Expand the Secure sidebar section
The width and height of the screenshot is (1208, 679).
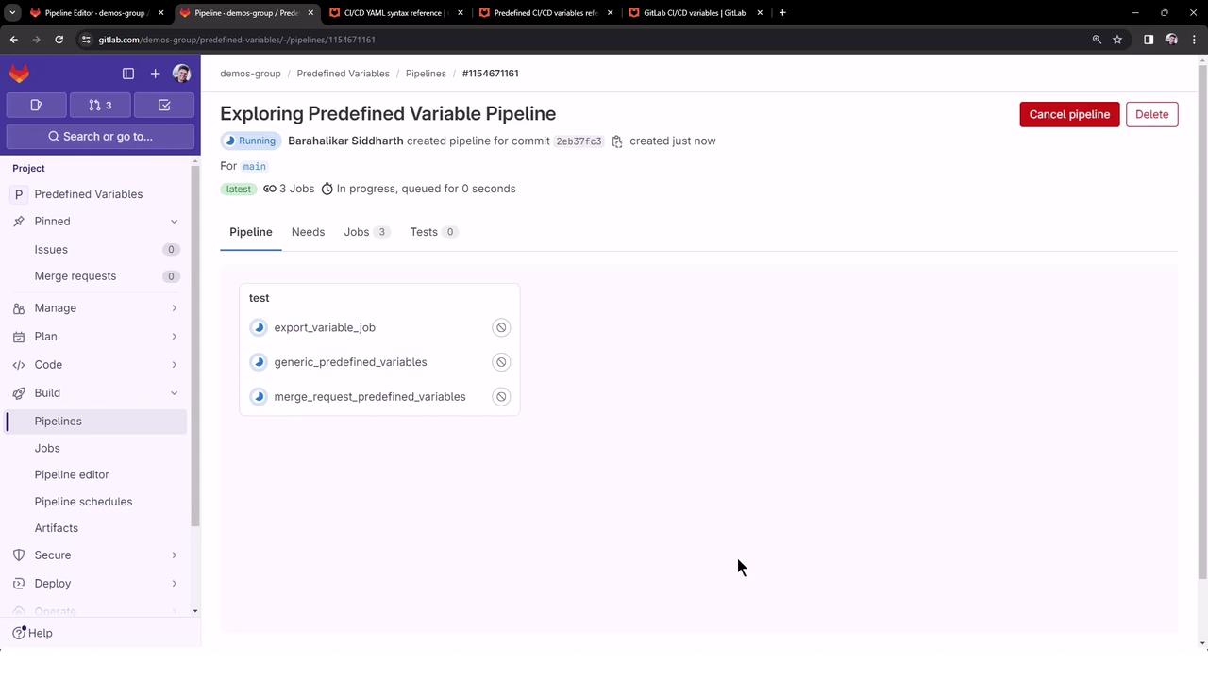(96, 555)
